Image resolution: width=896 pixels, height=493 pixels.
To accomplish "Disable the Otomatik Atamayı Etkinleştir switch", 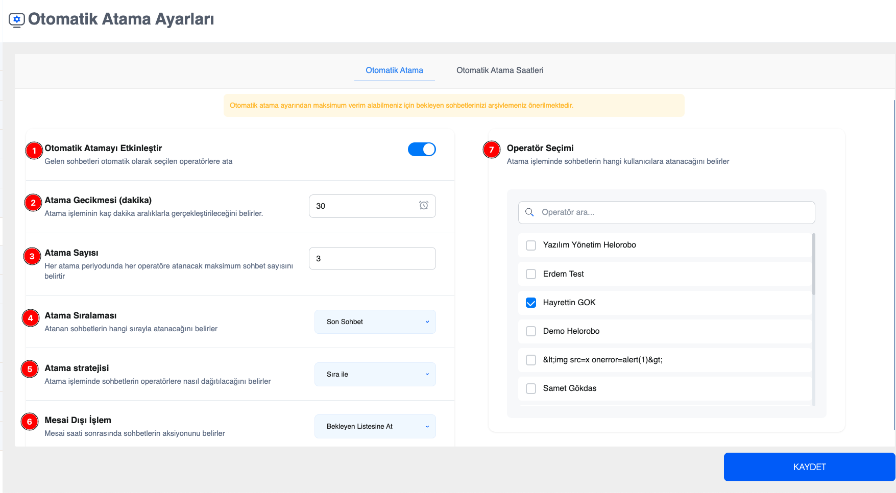I will point(422,149).
